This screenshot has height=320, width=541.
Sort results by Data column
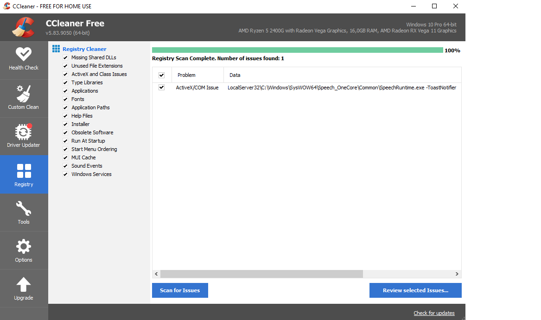point(342,75)
